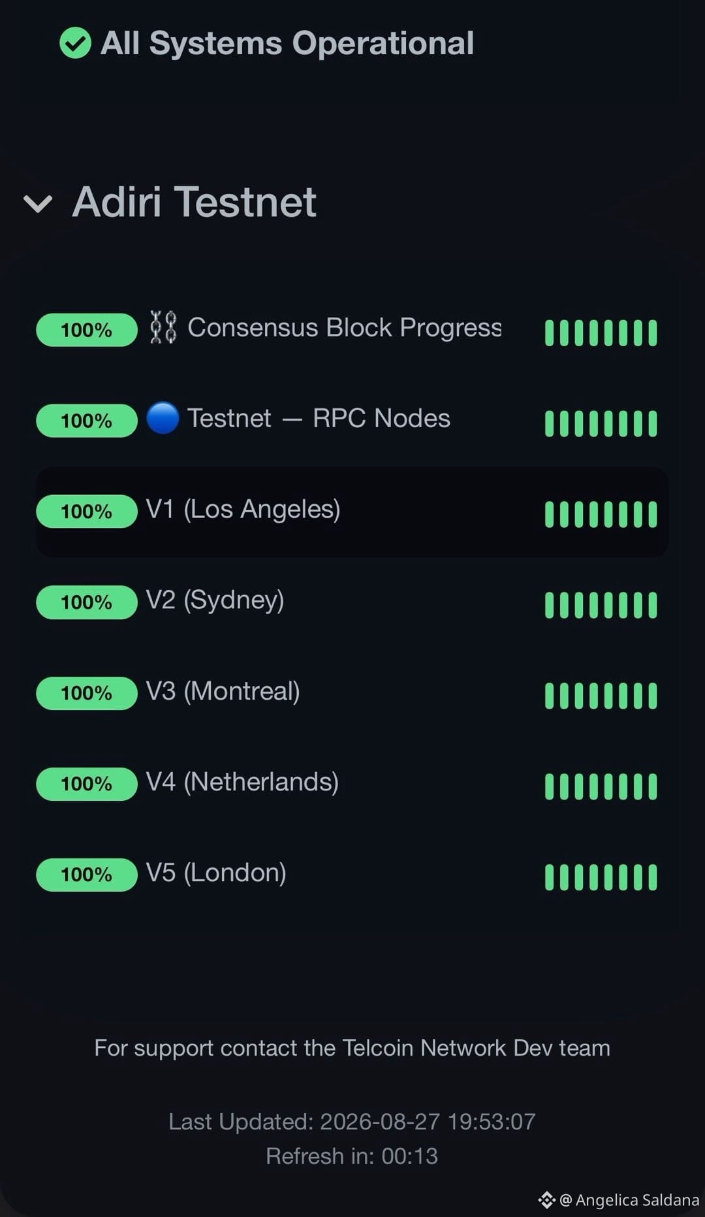Click the 100% badge for V3 (Montreal)
This screenshot has width=705, height=1217.
pyautogui.click(x=87, y=693)
